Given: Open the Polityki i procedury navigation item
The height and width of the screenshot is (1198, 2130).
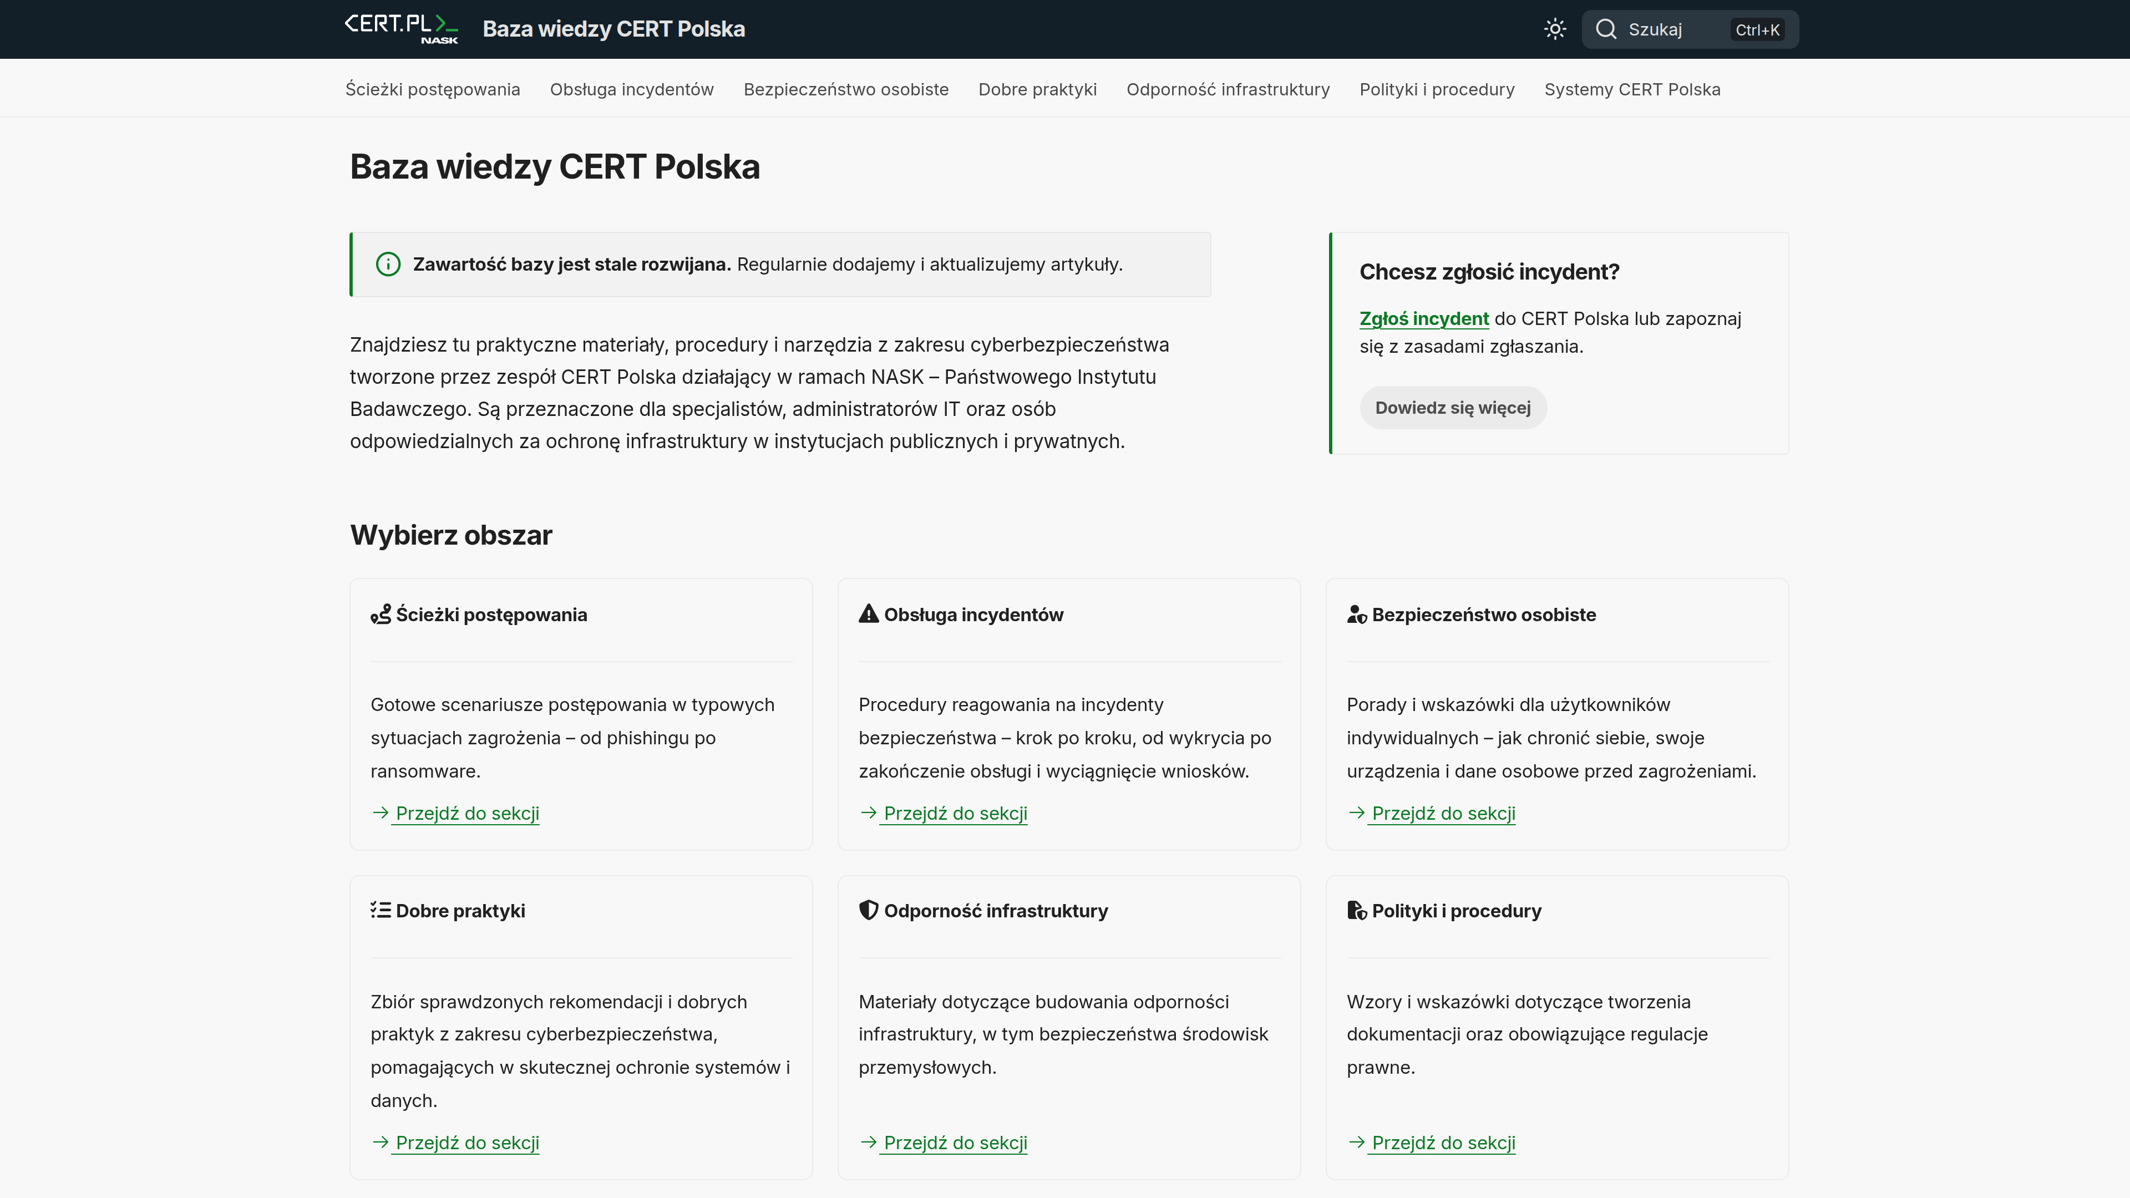Looking at the screenshot, I should click(x=1437, y=89).
